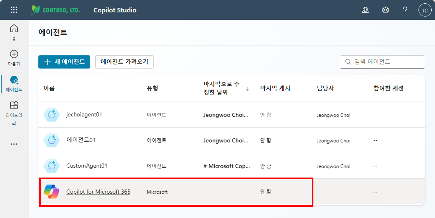Select 에이전트 in the sidebar

14,83
